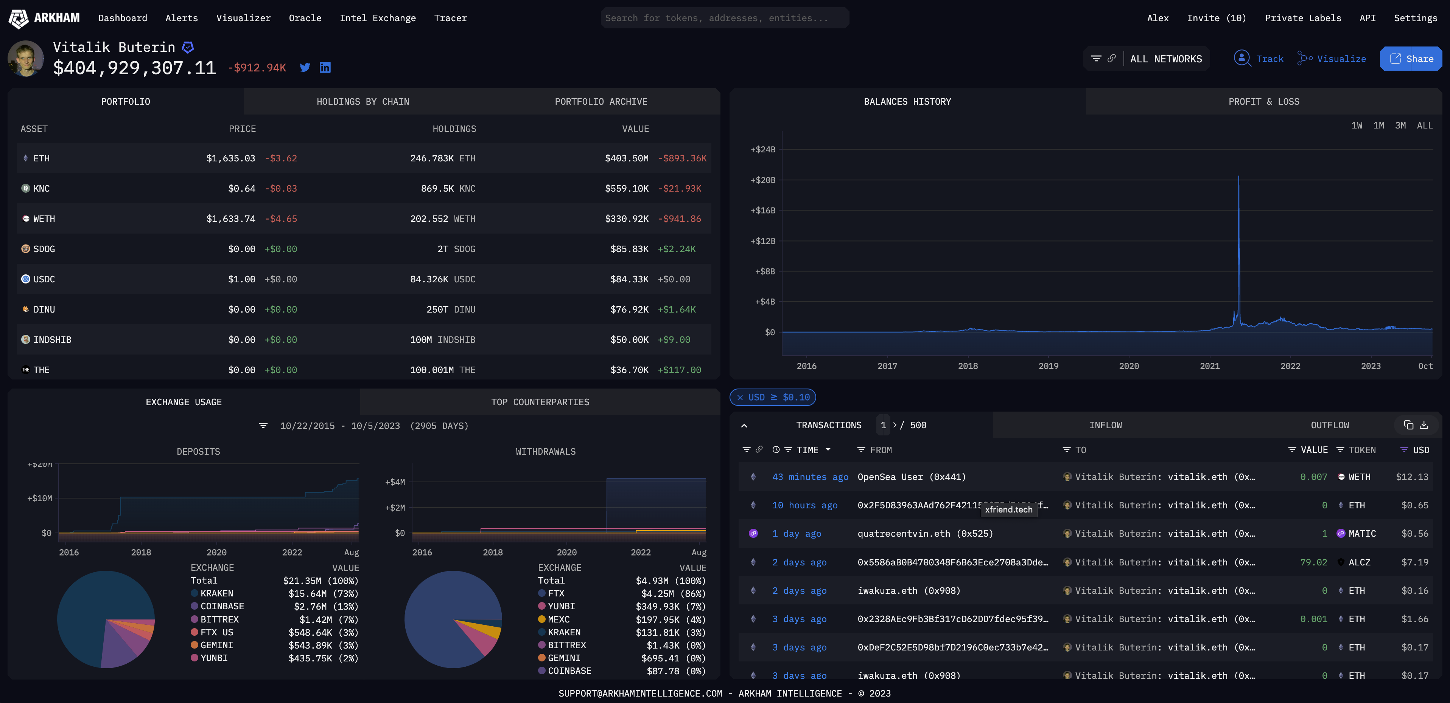
Task: Open the Intel Exchange nav item
Action: pyautogui.click(x=378, y=18)
